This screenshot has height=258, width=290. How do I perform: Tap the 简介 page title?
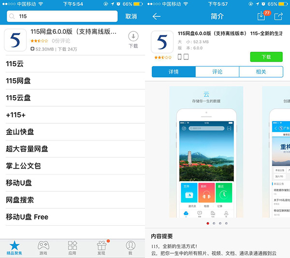pos(217,16)
